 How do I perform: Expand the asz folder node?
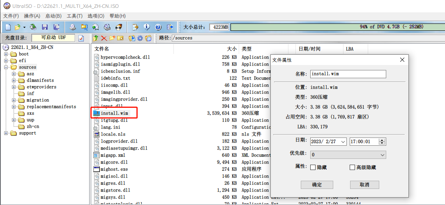[14, 74]
